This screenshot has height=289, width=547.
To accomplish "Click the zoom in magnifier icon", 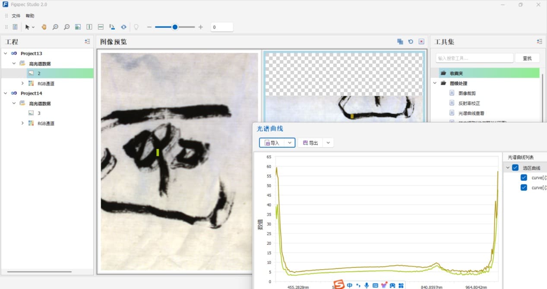I will pos(55,27).
